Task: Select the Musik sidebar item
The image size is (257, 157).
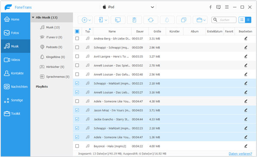Action: pos(15,46)
